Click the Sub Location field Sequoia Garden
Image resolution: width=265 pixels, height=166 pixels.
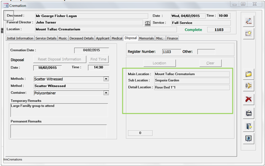[x=192, y=80]
